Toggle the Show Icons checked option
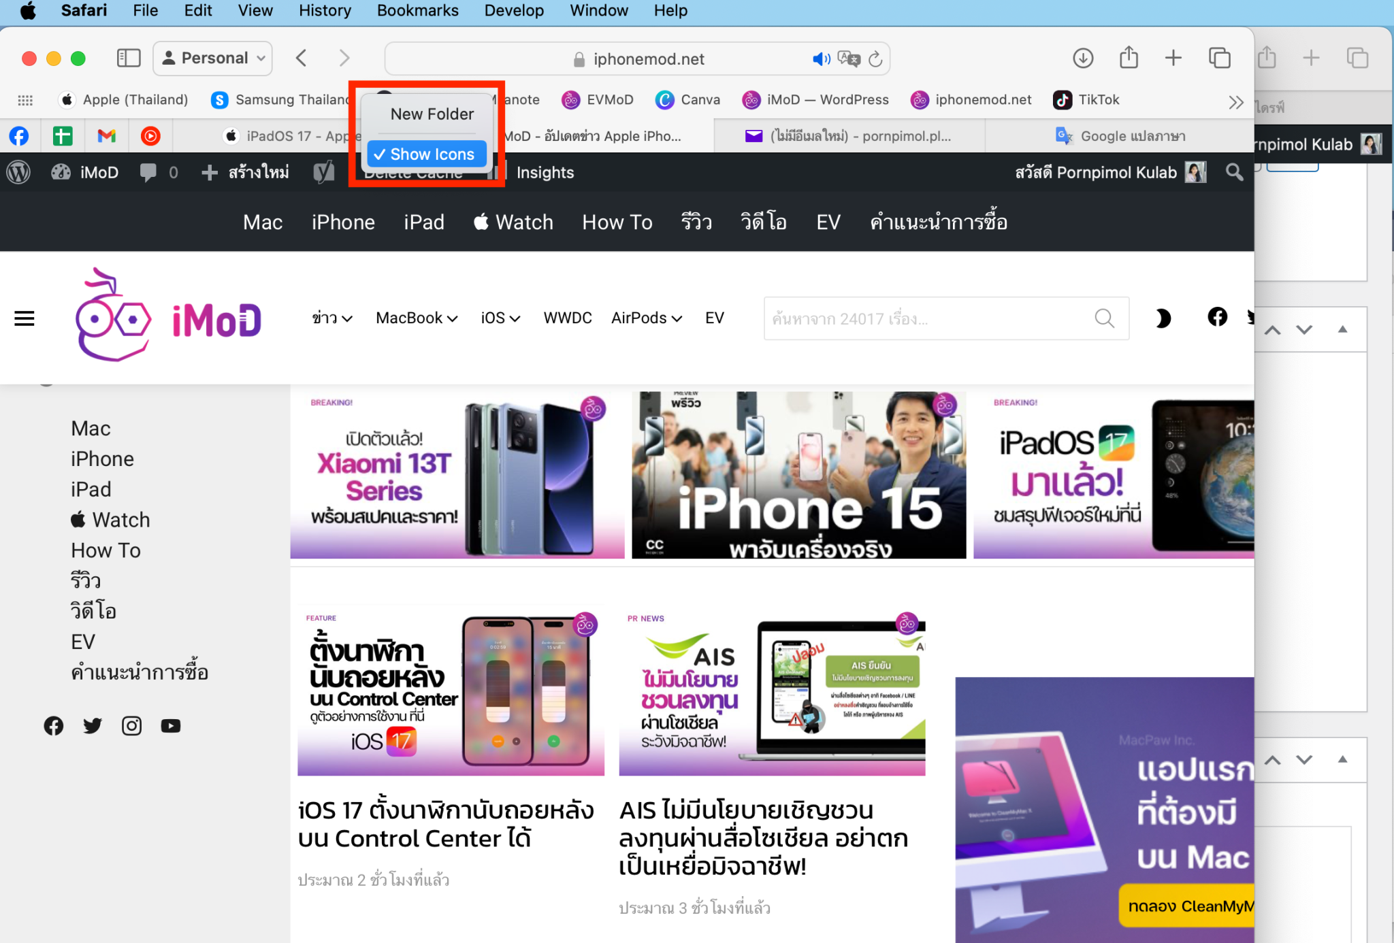The width and height of the screenshot is (1394, 943). coord(426,154)
